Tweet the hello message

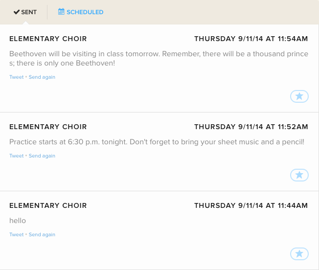17,234
